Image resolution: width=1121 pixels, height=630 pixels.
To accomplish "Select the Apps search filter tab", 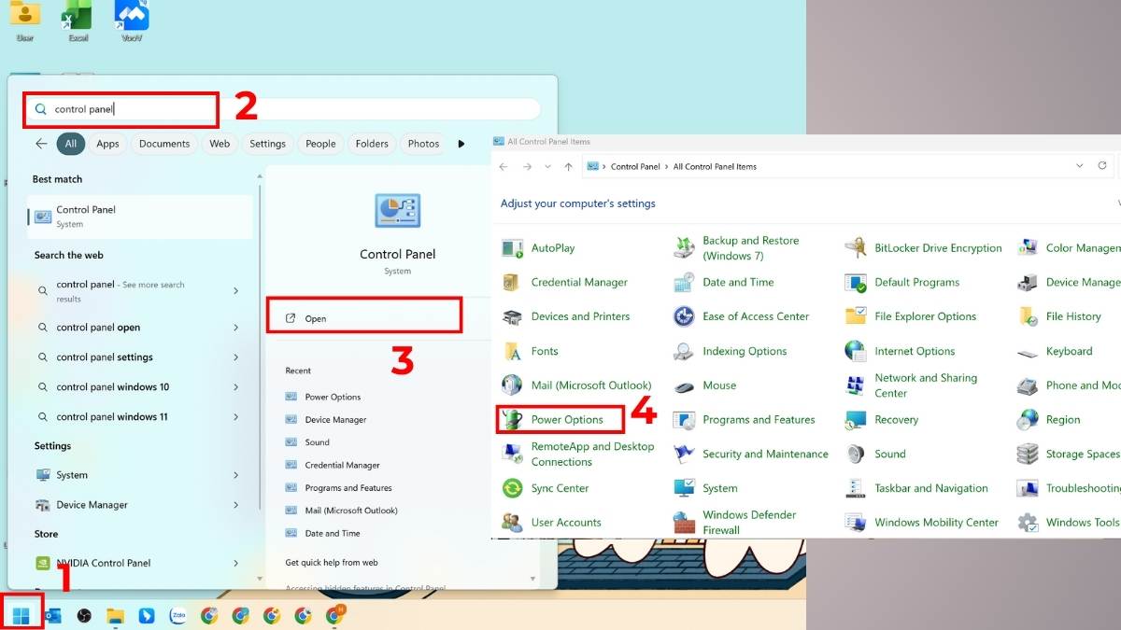I will 107,144.
